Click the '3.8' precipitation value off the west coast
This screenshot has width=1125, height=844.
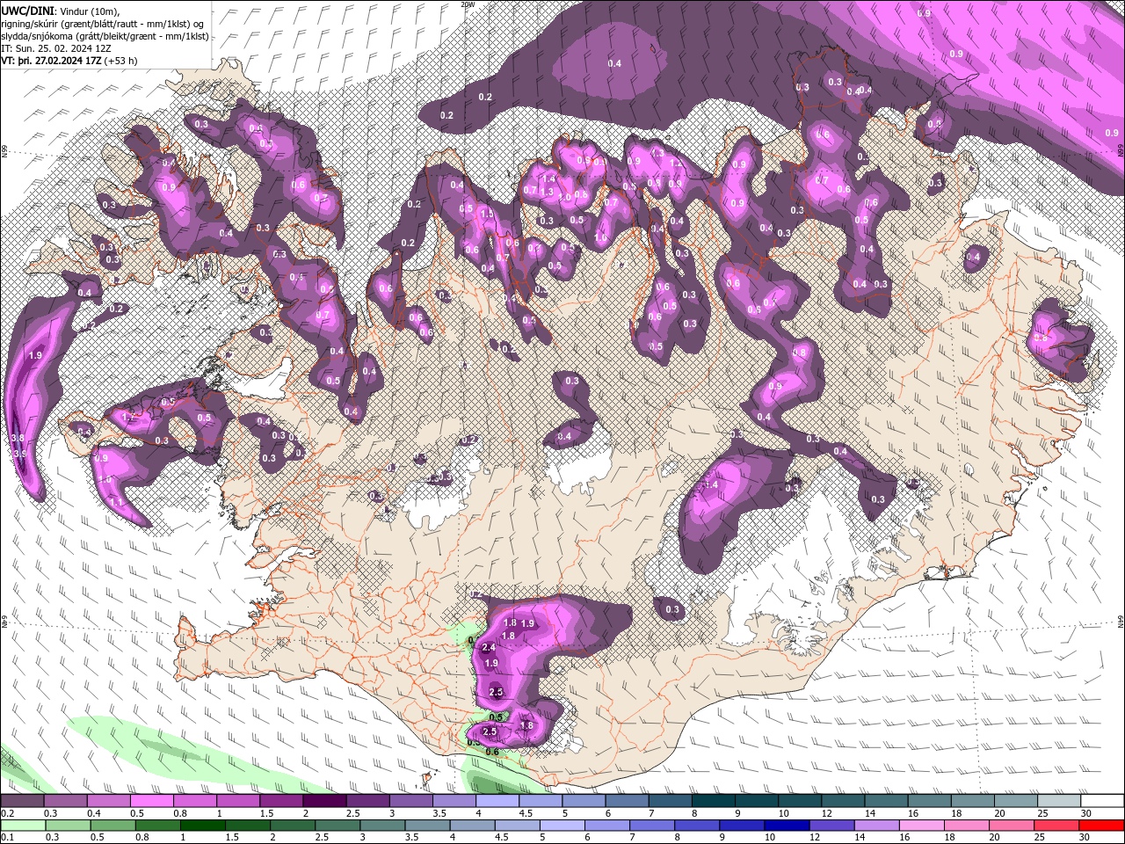click(17, 438)
